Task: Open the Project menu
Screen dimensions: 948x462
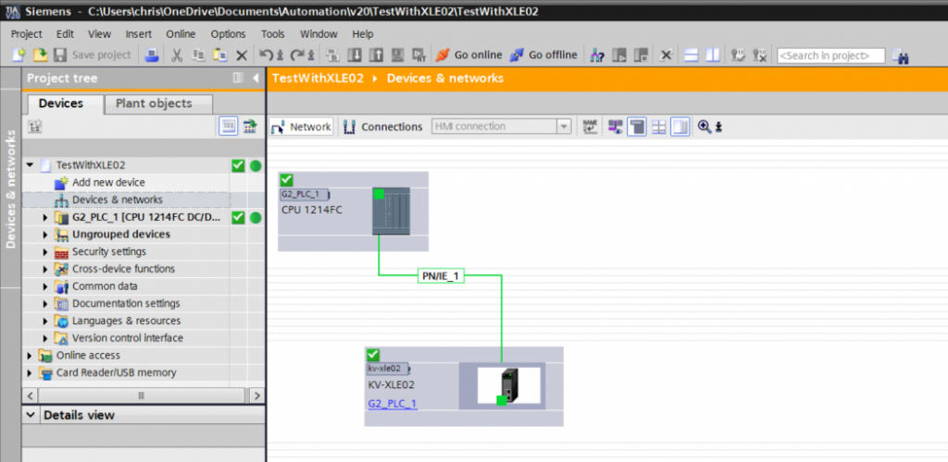Action: [x=27, y=34]
